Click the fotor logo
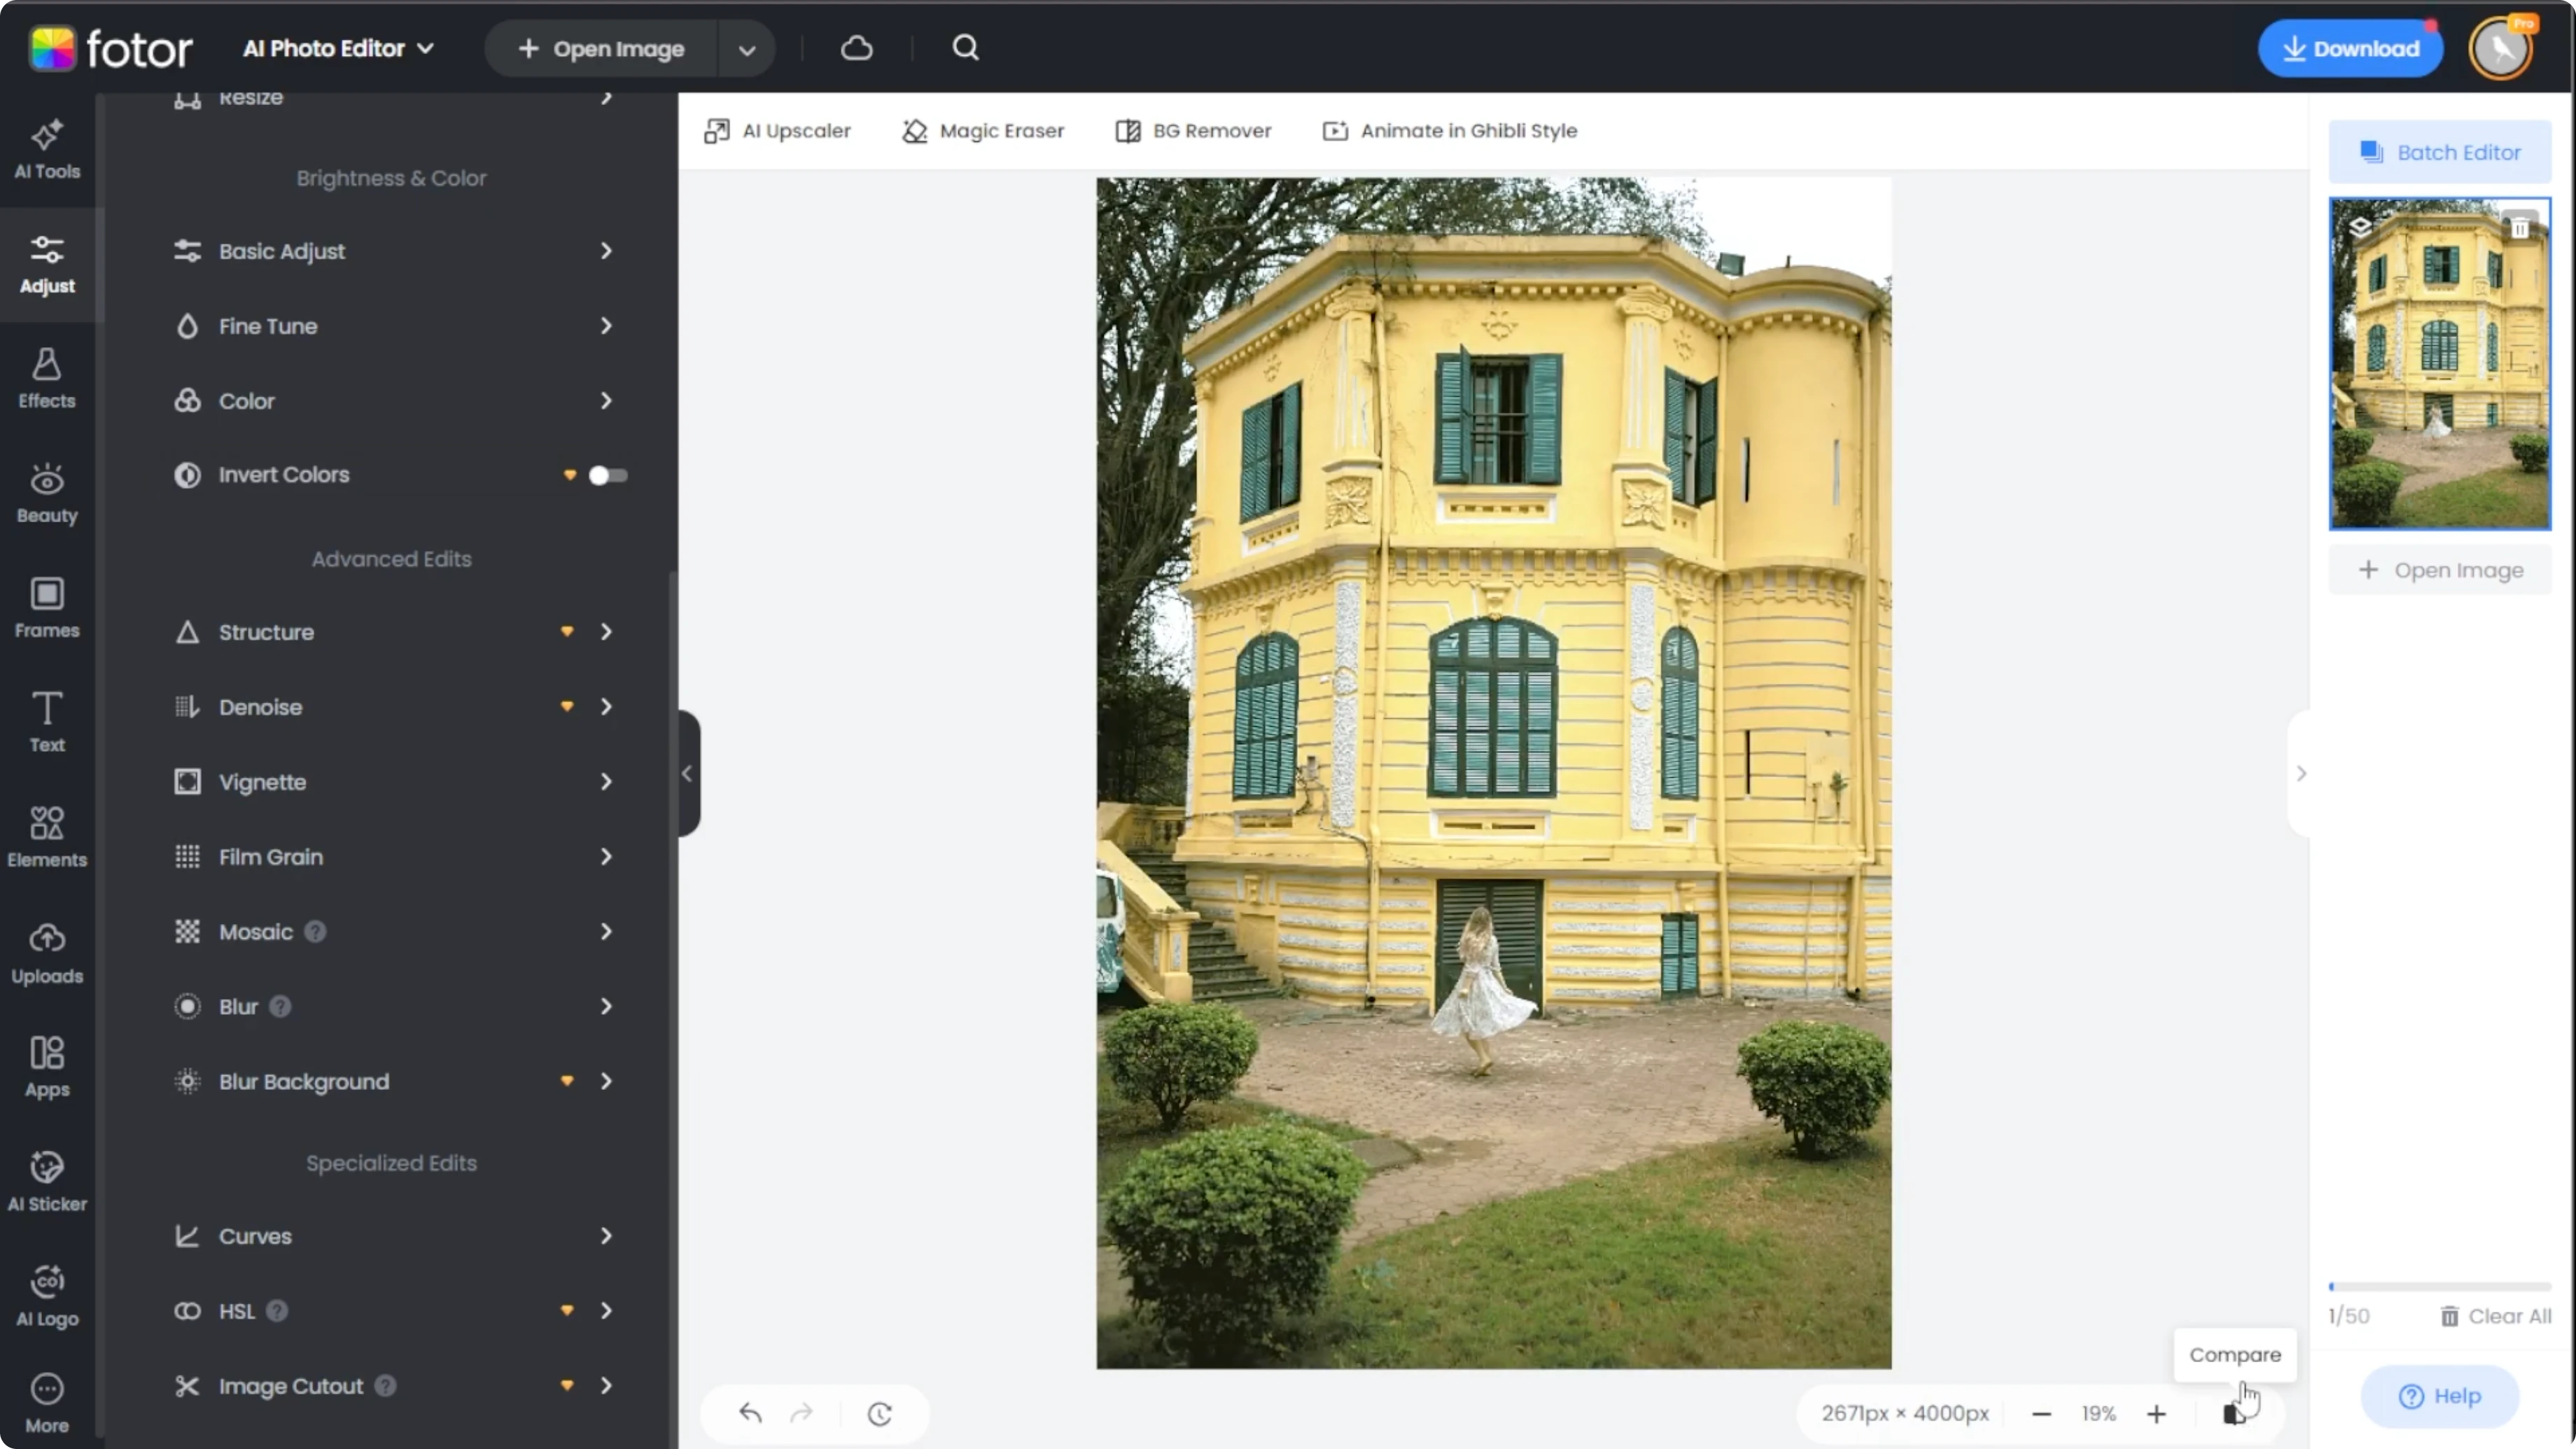This screenshot has width=2576, height=1449. point(110,48)
